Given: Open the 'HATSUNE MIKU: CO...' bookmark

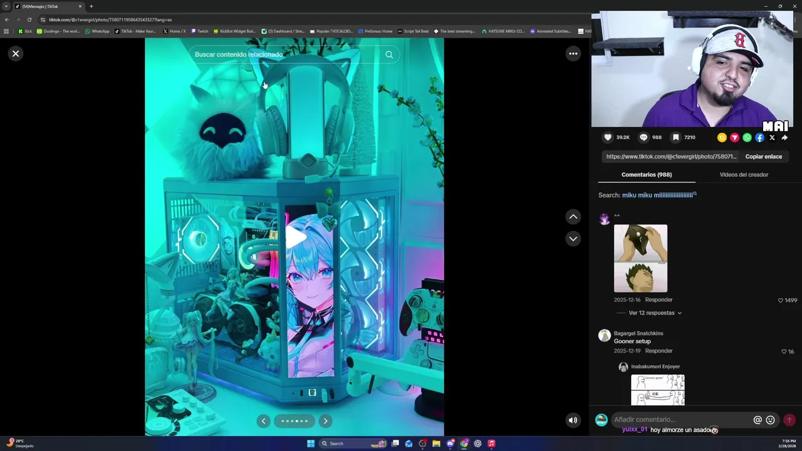Looking at the screenshot, I should pyautogui.click(x=503, y=31).
